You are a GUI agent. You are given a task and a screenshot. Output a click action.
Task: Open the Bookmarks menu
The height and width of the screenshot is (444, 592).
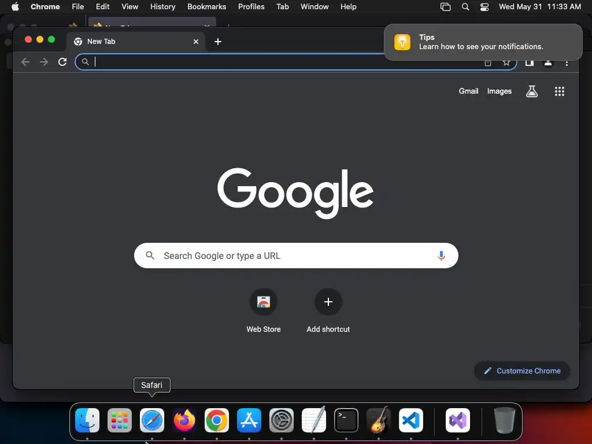(206, 6)
